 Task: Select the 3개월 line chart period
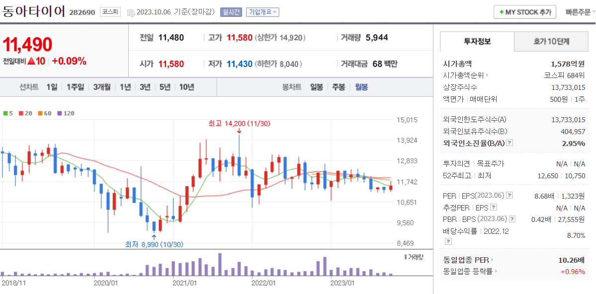click(x=102, y=87)
